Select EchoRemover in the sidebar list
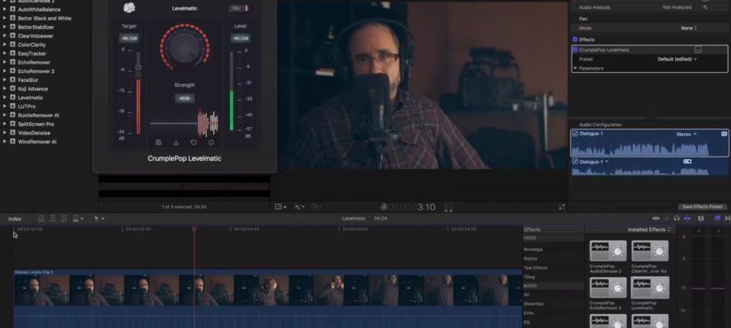Image resolution: width=731 pixels, height=328 pixels. tap(34, 62)
